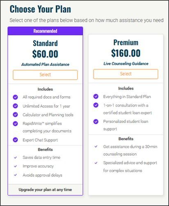Click Upgrade your plan at any time footer

click(45, 190)
